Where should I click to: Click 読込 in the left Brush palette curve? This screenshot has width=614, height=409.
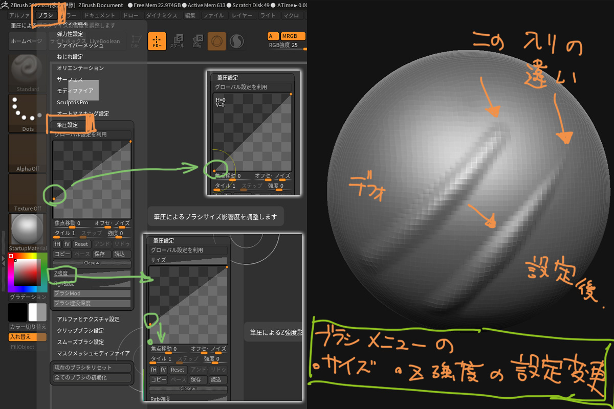point(122,254)
